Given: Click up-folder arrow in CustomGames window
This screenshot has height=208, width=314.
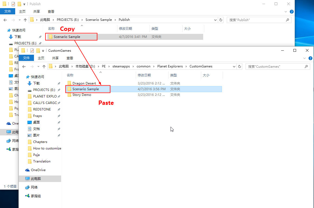Looking at the screenshot, I should click(44, 66).
